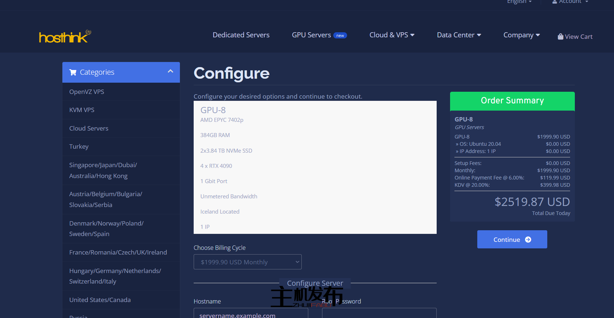Collapse the Categories panel chevron

pyautogui.click(x=170, y=71)
